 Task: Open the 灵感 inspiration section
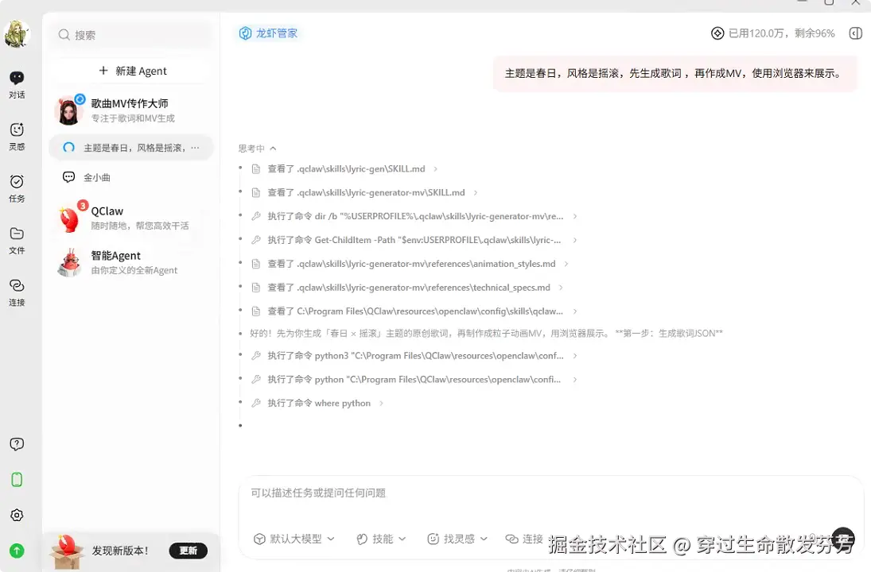17,137
